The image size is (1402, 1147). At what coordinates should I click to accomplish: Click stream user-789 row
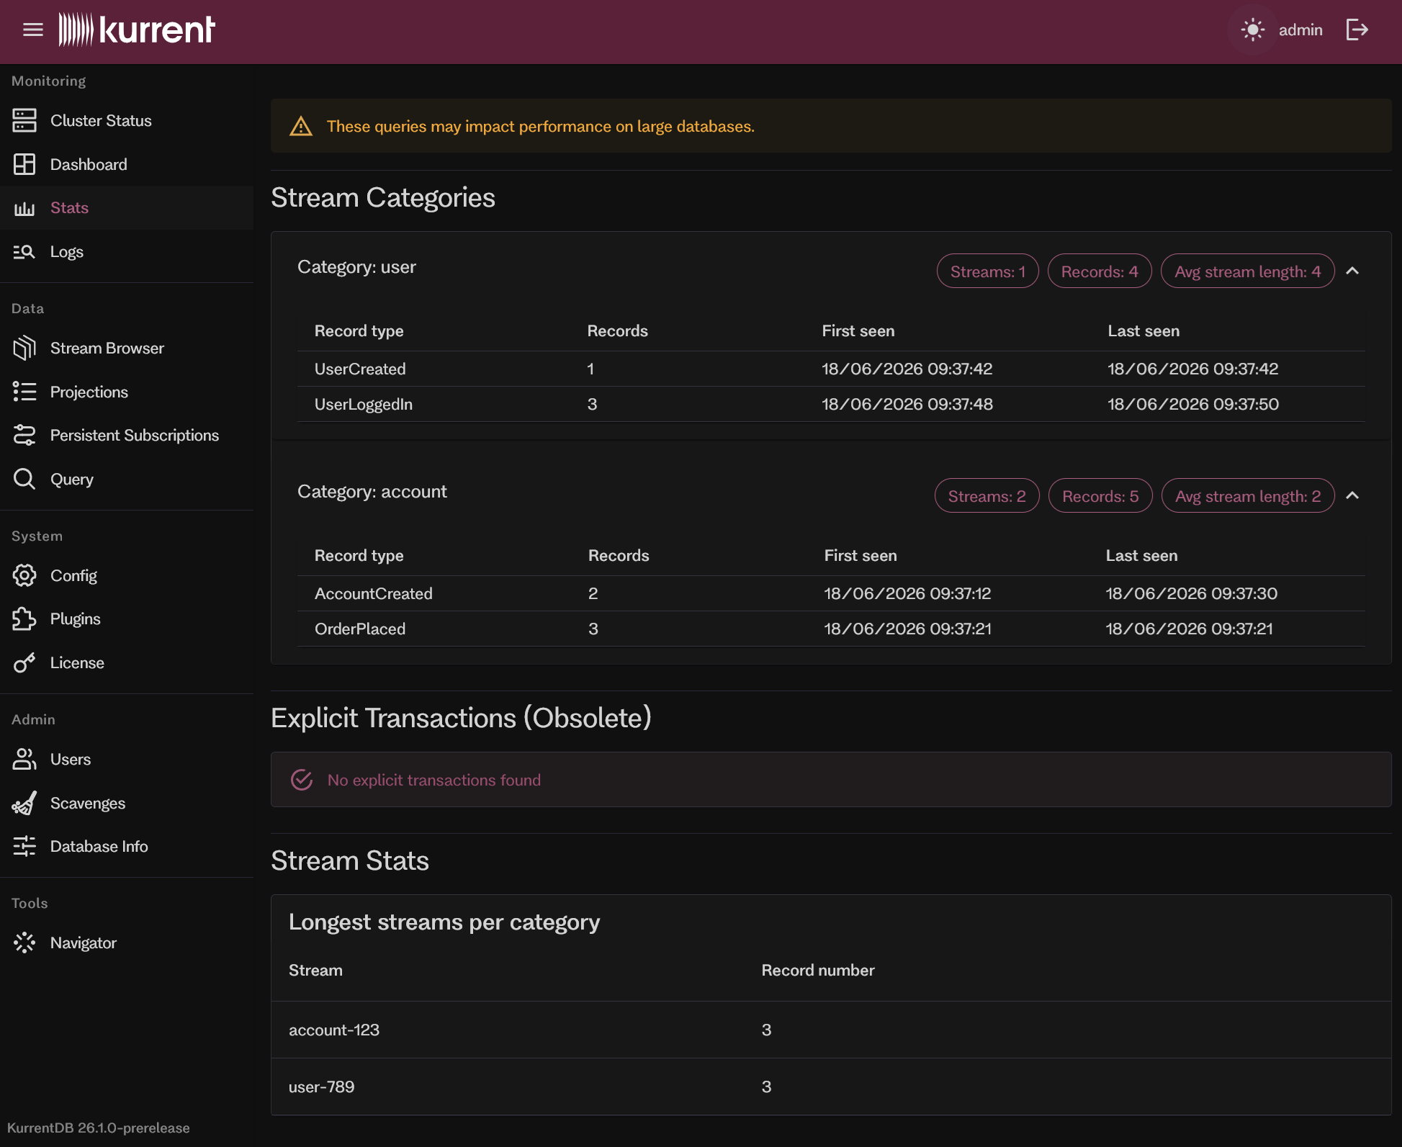click(831, 1087)
